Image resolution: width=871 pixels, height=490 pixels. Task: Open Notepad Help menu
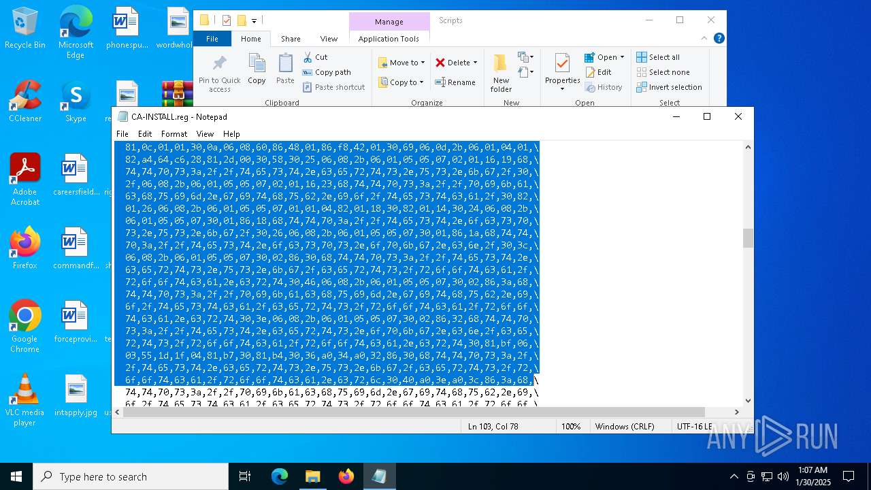pyautogui.click(x=231, y=134)
